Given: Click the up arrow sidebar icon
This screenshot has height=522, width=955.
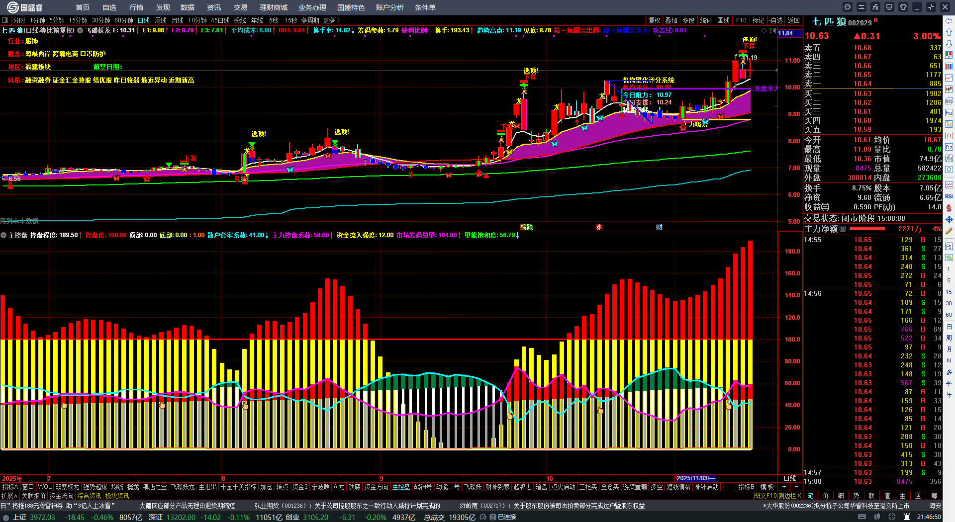Looking at the screenshot, I should [x=949, y=32].
